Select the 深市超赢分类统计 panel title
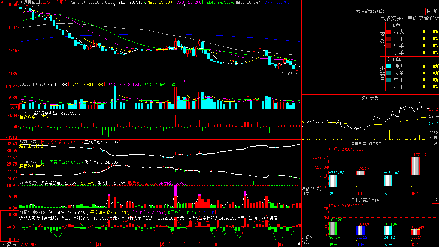 [x=367, y=200]
